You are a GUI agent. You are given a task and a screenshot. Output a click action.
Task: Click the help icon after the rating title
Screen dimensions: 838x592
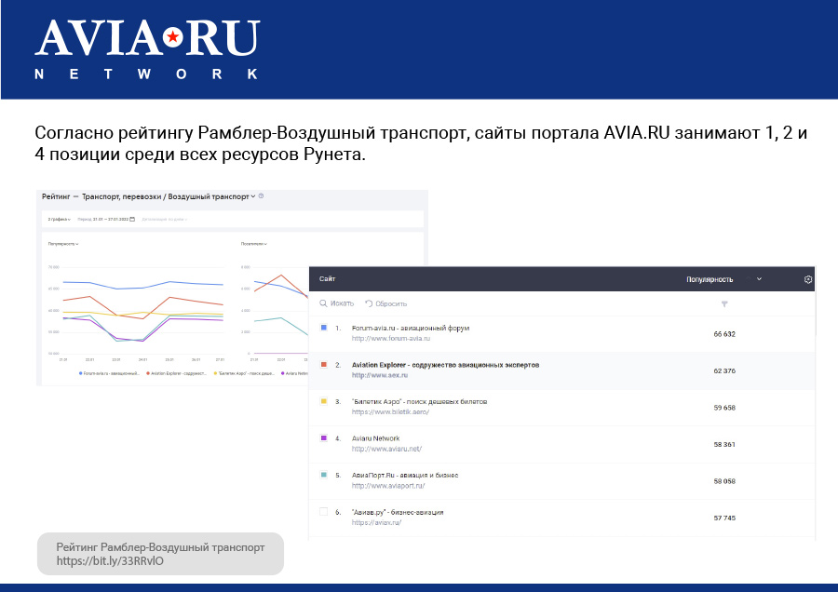tap(261, 196)
